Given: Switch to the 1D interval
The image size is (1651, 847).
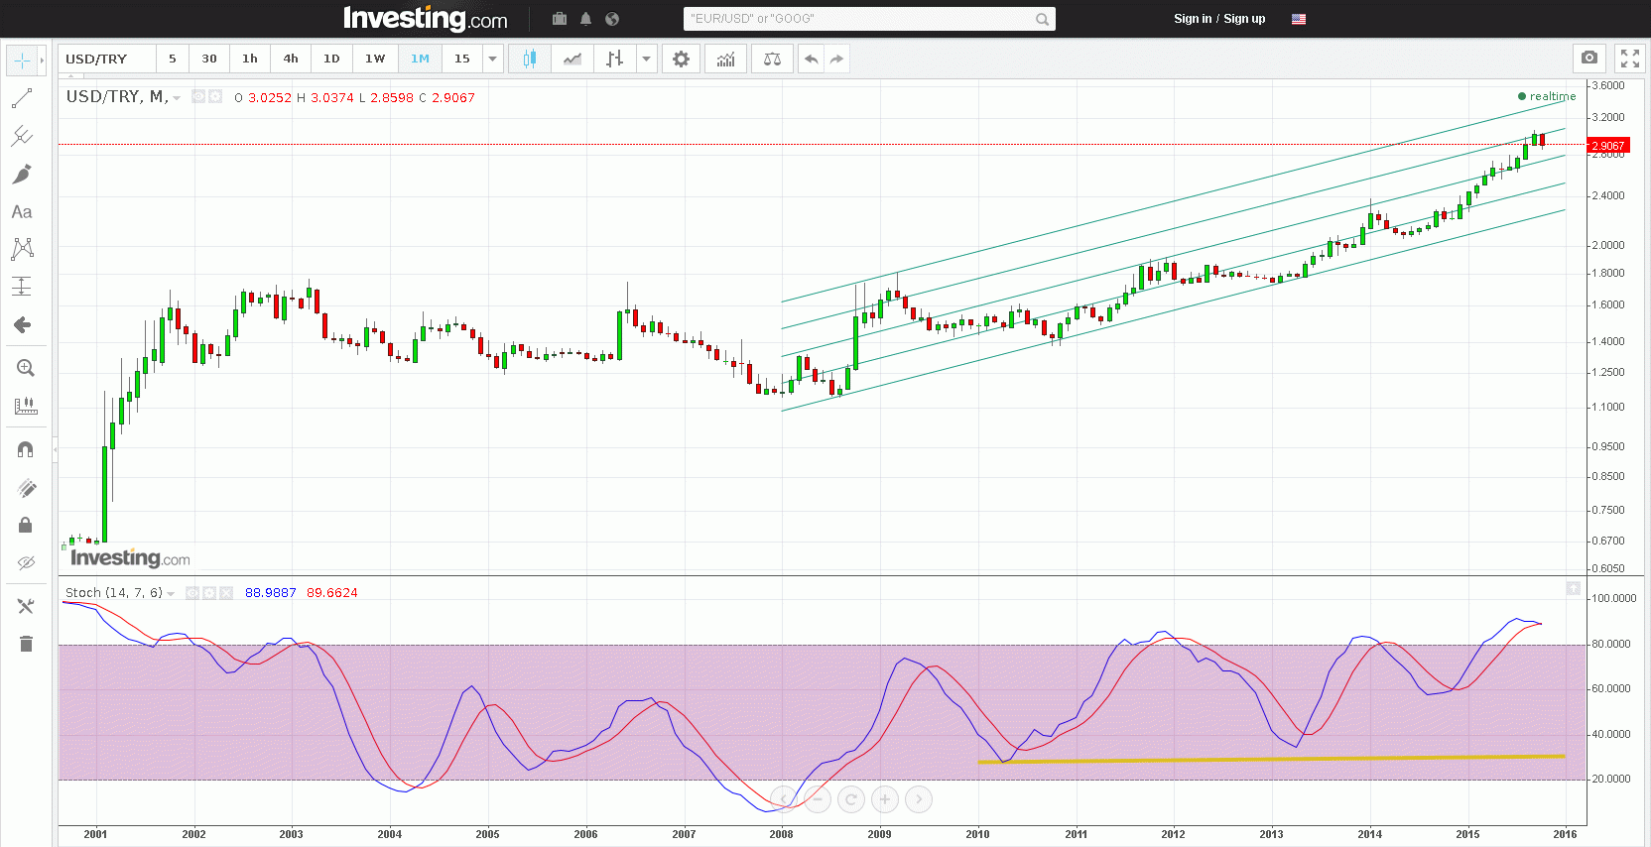Looking at the screenshot, I should tap(331, 59).
